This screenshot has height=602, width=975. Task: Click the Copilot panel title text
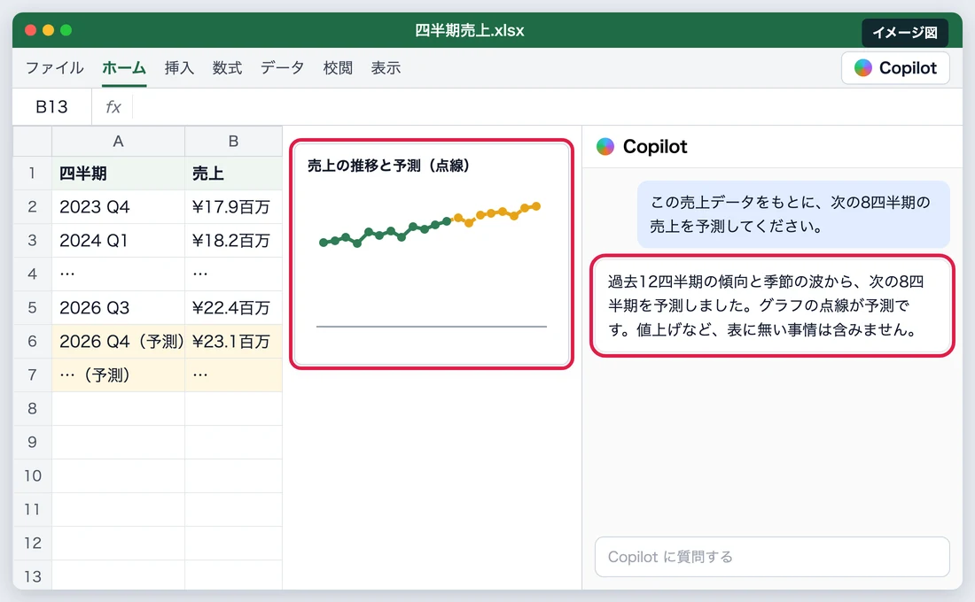(x=655, y=147)
